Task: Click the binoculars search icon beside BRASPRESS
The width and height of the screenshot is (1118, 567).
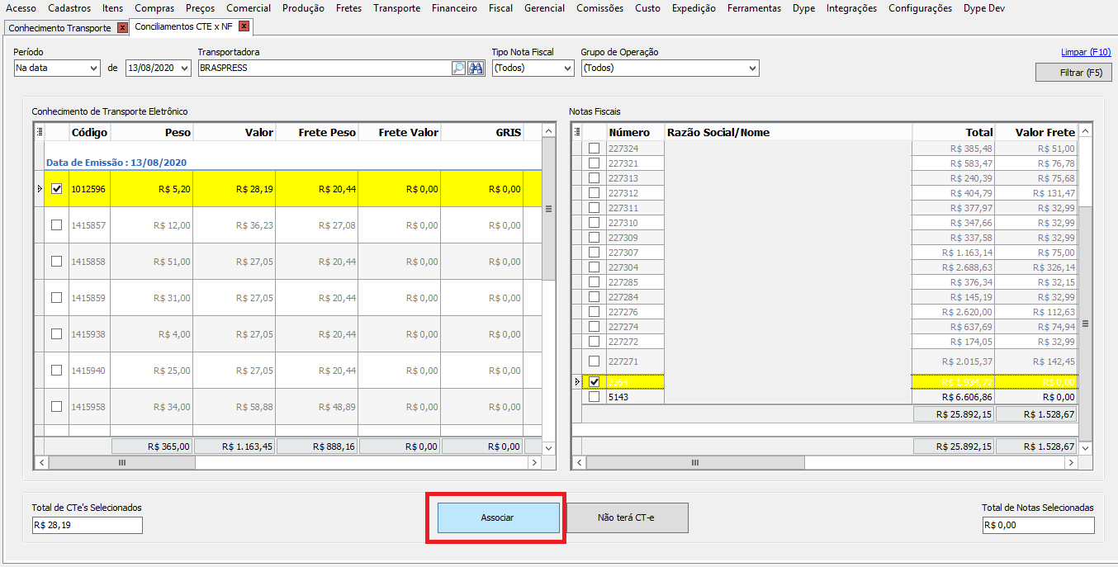Action: 476,68
